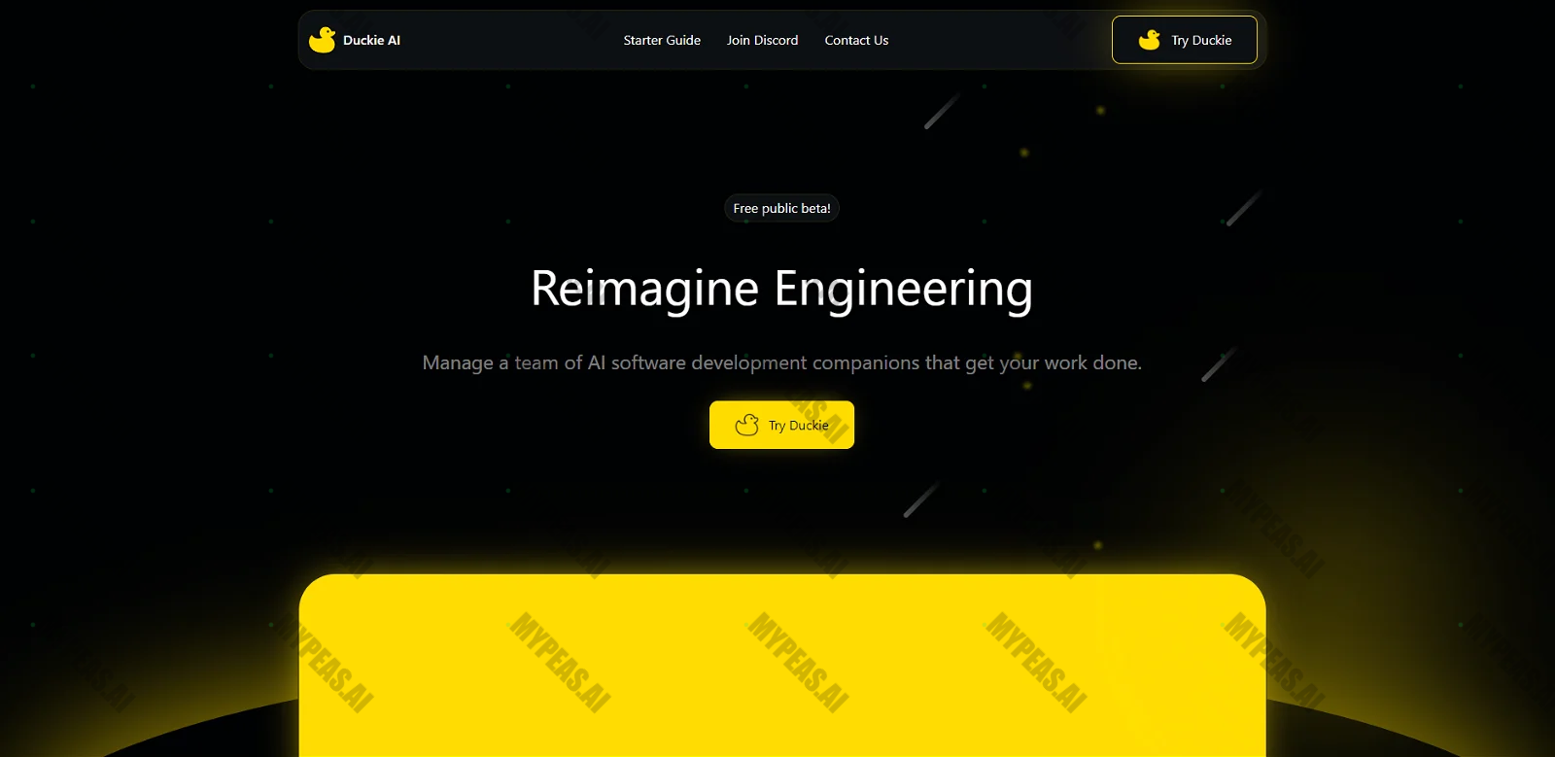
Task: Click the Try Duckie text in the top-right button
Action: click(x=1201, y=40)
